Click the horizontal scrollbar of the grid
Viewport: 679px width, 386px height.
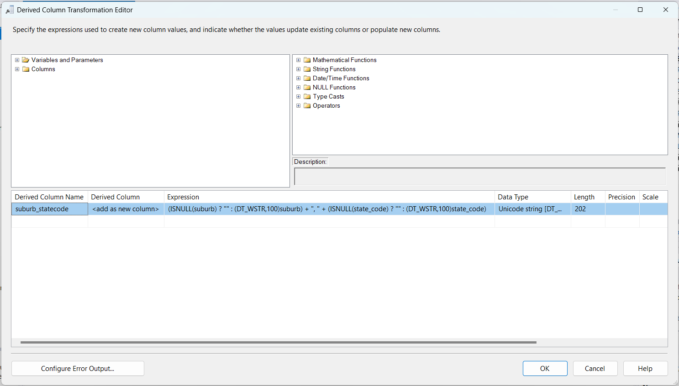coord(279,342)
